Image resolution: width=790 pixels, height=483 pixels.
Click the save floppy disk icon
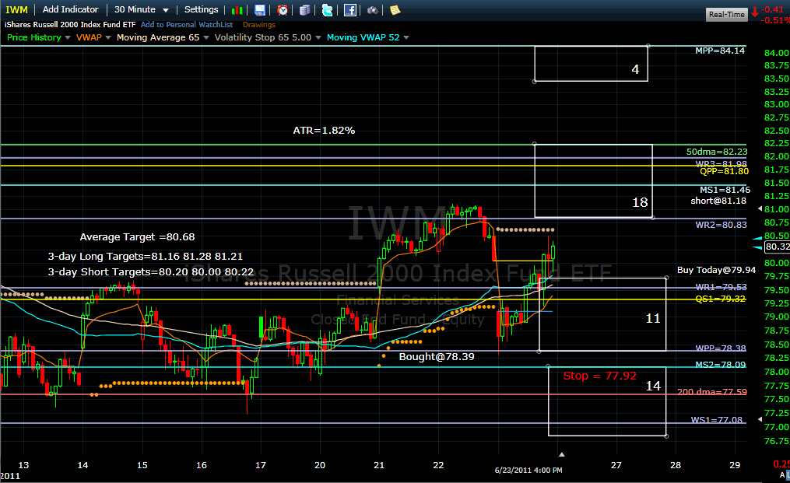click(259, 10)
